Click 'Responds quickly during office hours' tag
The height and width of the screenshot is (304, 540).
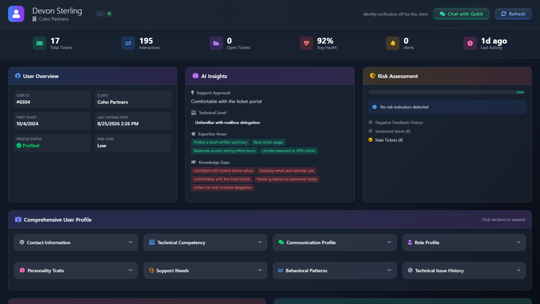coord(224,151)
